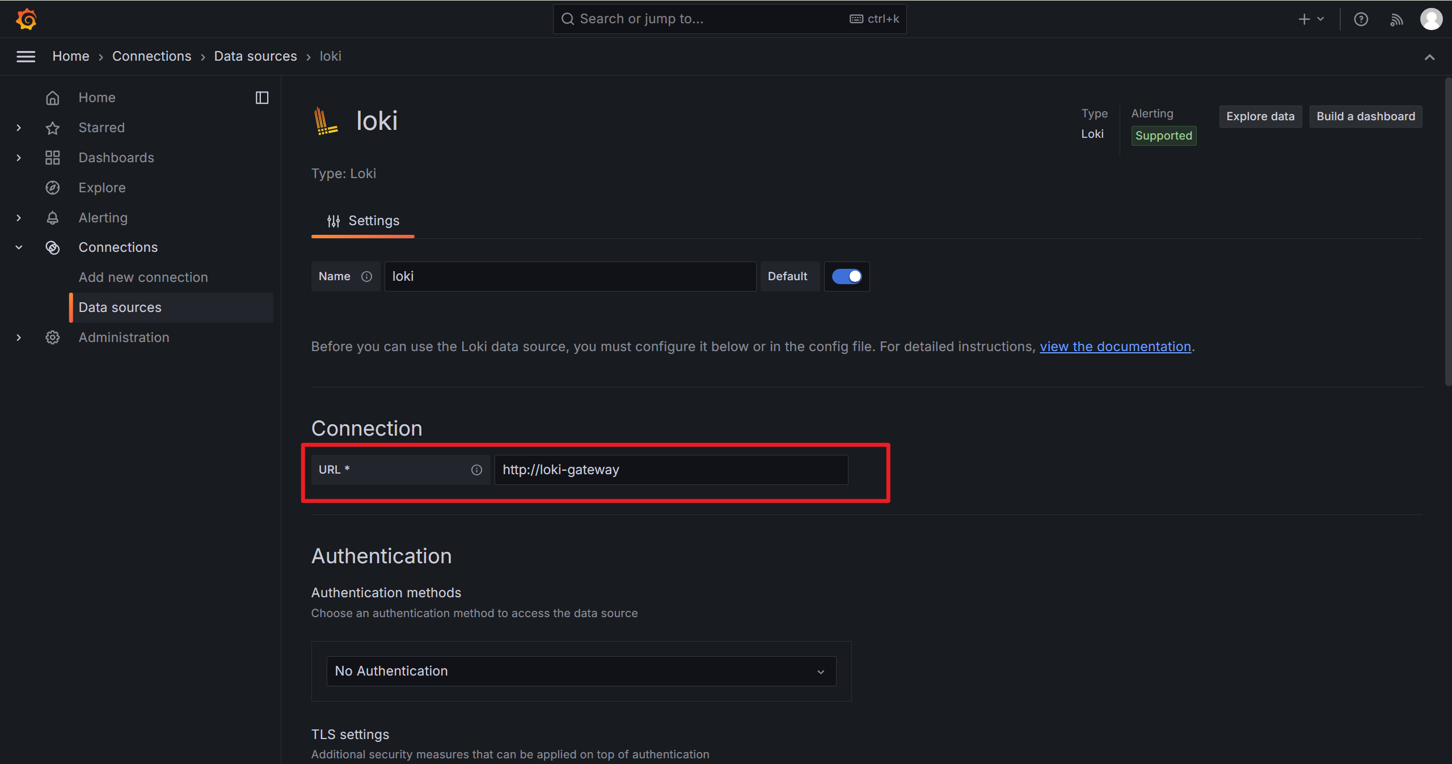Image resolution: width=1452 pixels, height=764 pixels.
Task: Click the Explore data button
Action: 1260,116
